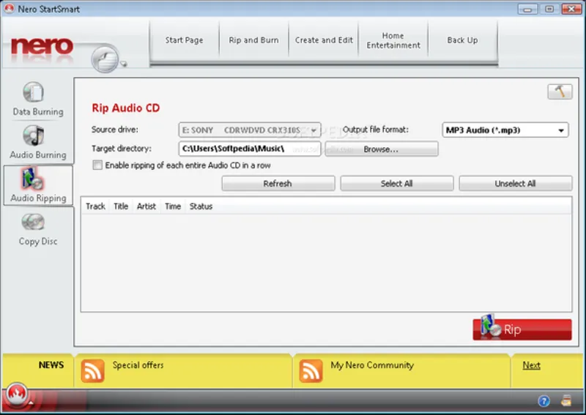
Task: Click the Select All button
Action: [396, 184]
